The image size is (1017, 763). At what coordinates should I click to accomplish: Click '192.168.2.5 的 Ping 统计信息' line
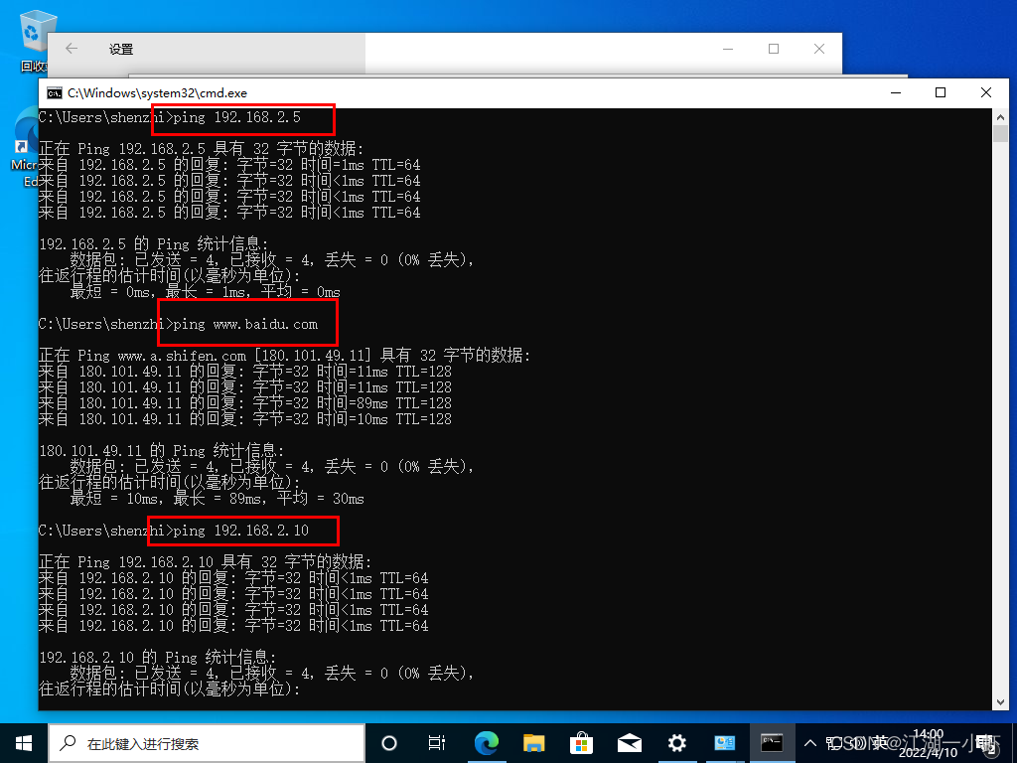(x=154, y=244)
